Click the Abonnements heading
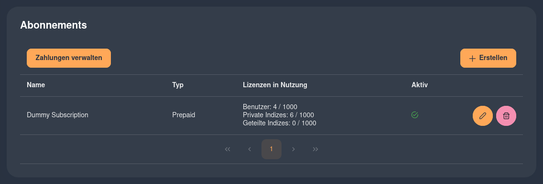The width and height of the screenshot is (543, 184). point(54,25)
